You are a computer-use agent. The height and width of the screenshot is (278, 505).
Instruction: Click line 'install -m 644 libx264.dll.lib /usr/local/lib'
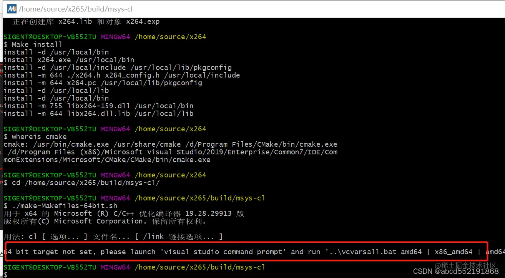[x=98, y=114]
